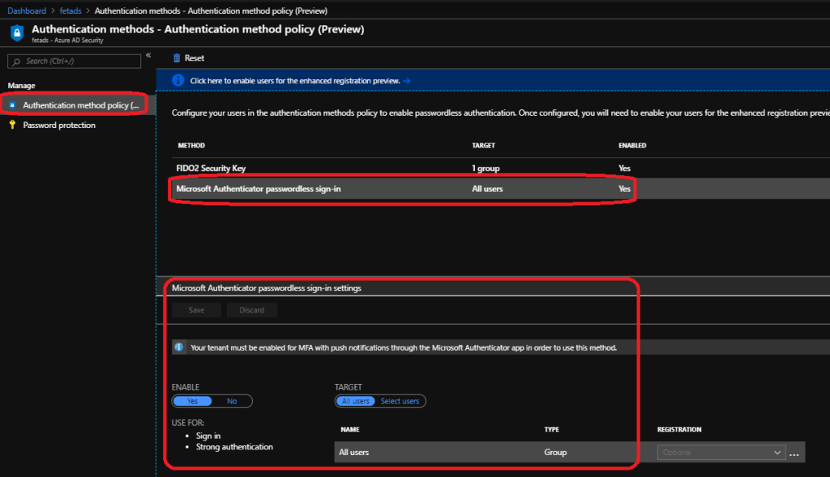Click the Save button
The image size is (830, 477).
pyautogui.click(x=196, y=309)
